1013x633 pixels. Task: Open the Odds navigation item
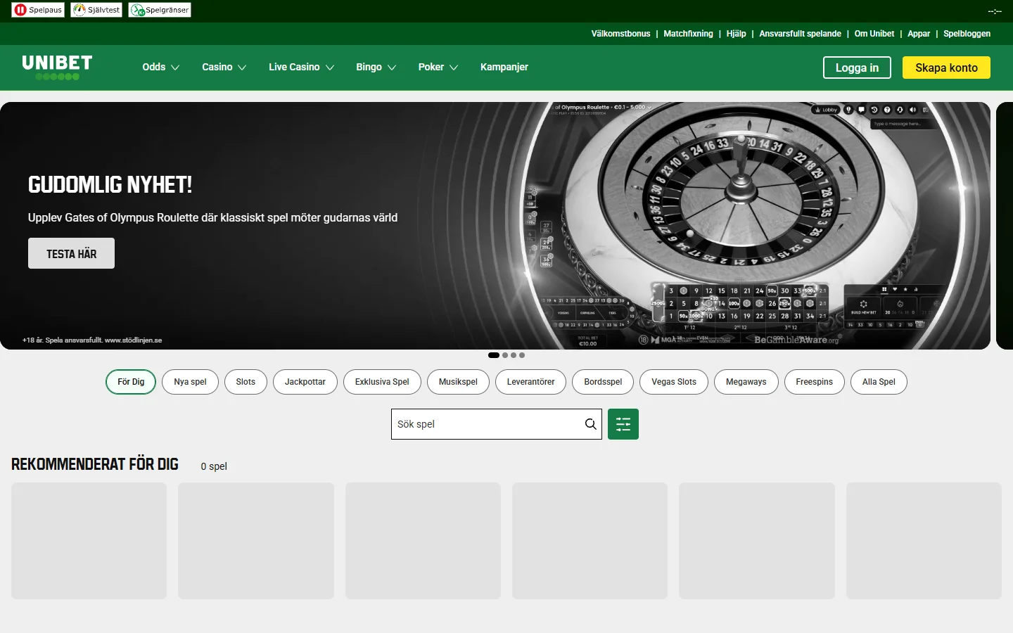154,67
